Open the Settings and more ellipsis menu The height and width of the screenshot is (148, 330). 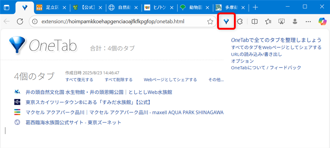click(308, 22)
